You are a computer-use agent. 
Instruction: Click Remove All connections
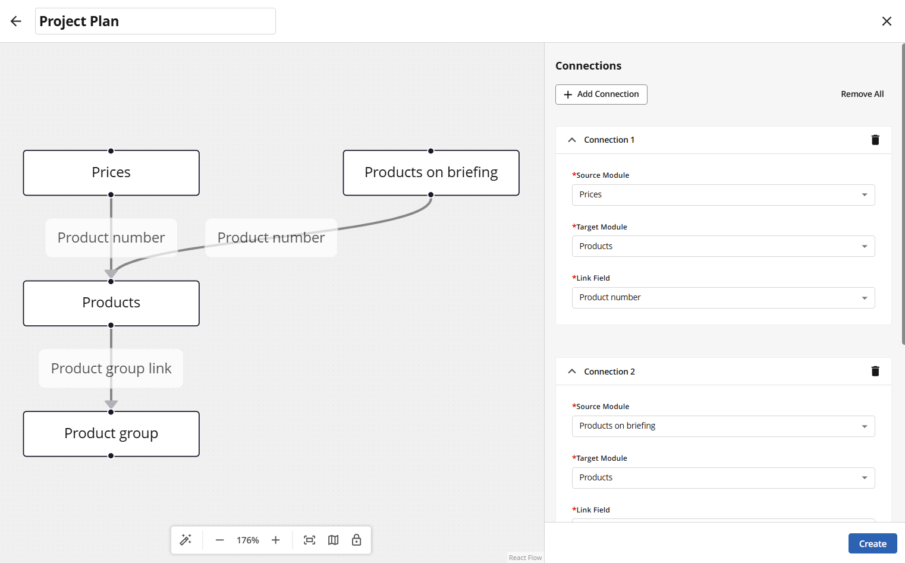pos(862,94)
